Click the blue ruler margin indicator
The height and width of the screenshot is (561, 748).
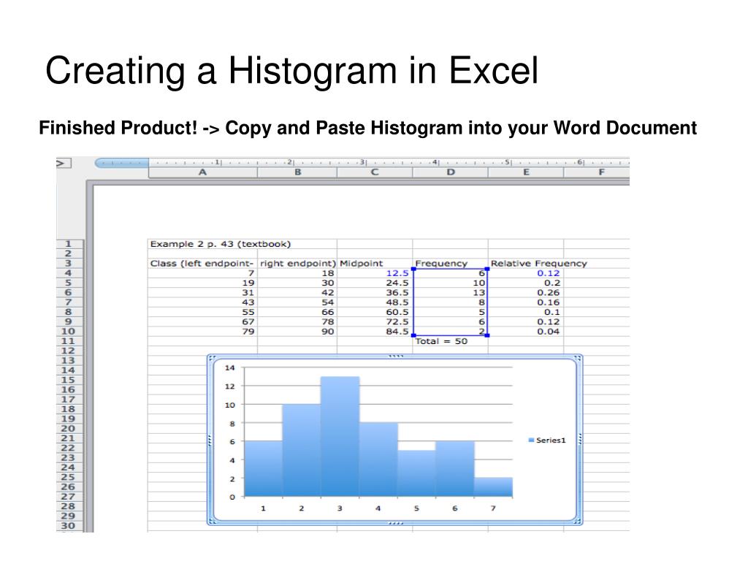coord(122,163)
